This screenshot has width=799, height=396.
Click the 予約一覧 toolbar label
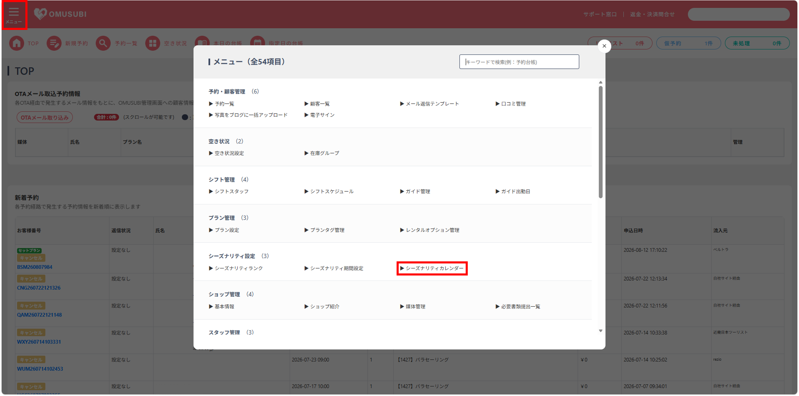[x=126, y=43]
